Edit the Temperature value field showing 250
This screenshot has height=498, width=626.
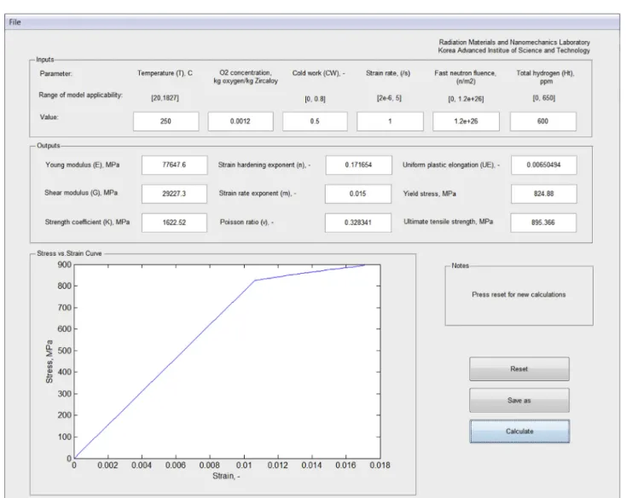[x=165, y=121]
